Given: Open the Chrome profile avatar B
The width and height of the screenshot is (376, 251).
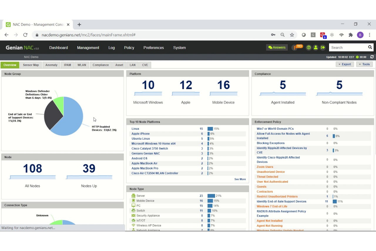Looking at the screenshot, I should coord(360,35).
